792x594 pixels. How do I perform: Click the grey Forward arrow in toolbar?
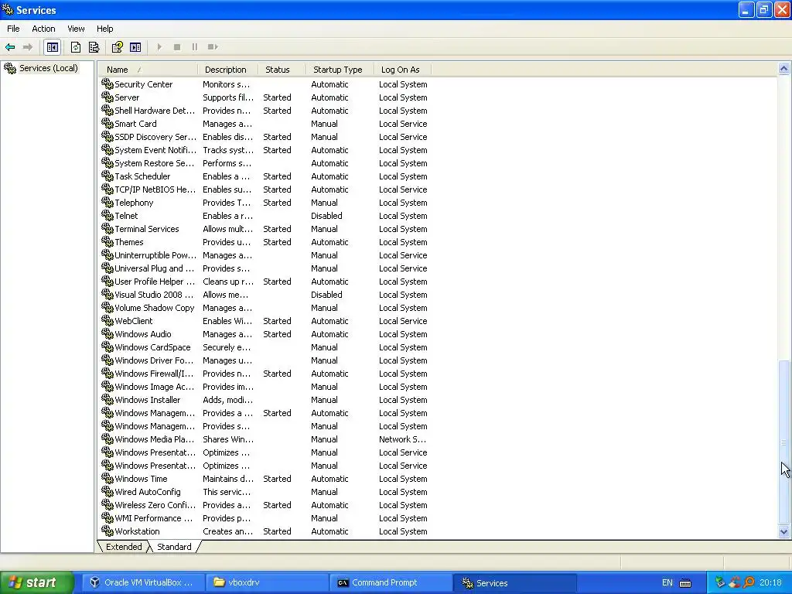(28, 47)
